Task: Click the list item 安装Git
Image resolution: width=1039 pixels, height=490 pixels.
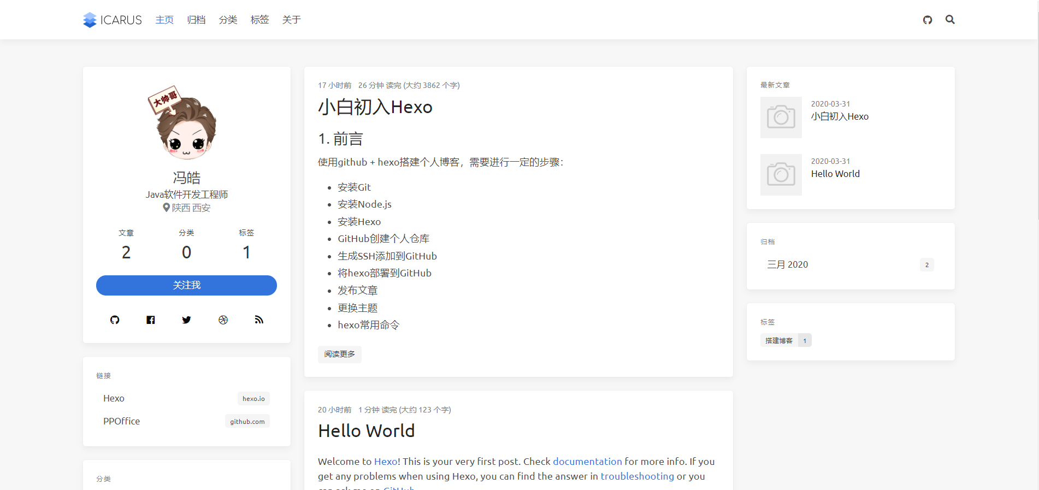Action: pos(354,187)
